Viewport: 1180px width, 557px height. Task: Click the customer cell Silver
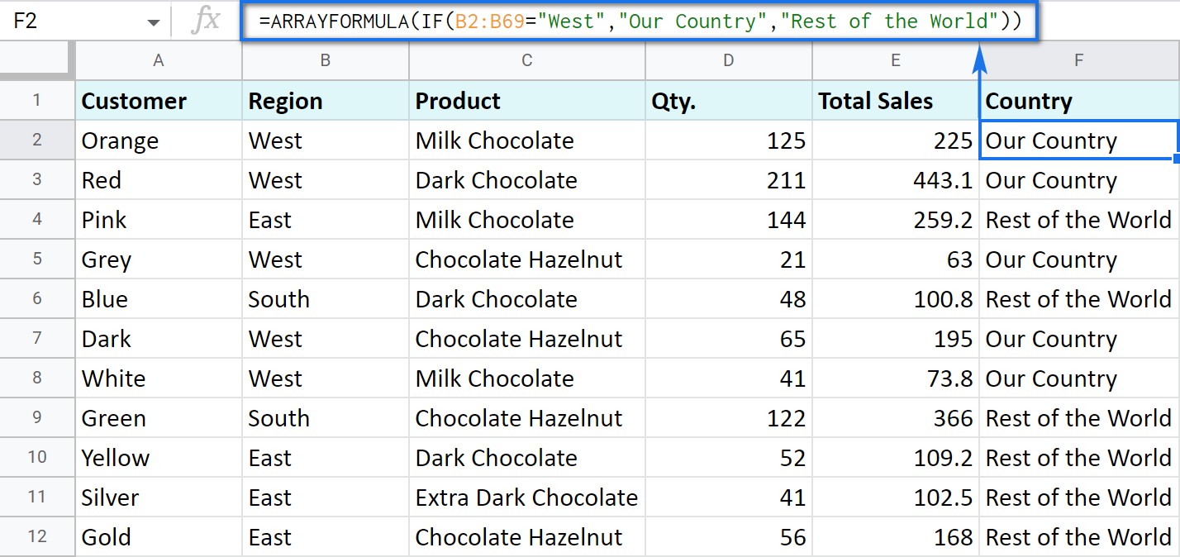tap(159, 497)
